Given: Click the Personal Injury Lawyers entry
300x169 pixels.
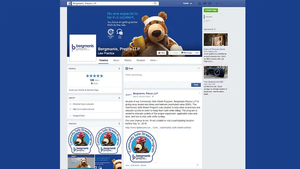Looking at the screenshot, I should (x=83, y=104).
